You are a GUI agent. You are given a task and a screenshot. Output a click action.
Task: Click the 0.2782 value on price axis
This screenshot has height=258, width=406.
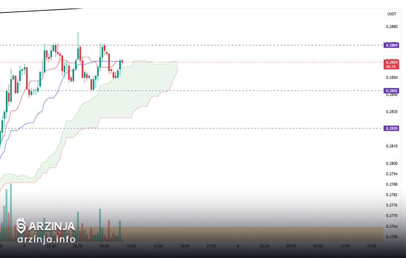tap(392, 195)
